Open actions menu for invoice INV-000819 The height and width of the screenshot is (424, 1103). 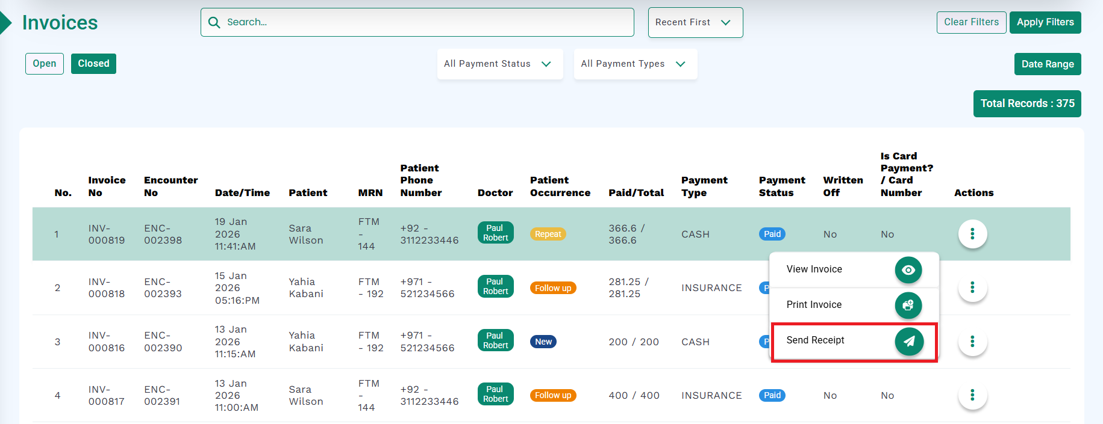(972, 234)
